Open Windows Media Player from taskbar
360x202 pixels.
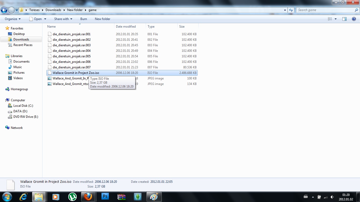coord(56,197)
